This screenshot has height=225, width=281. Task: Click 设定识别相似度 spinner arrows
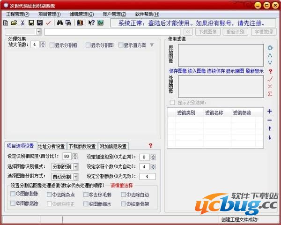click(75, 157)
